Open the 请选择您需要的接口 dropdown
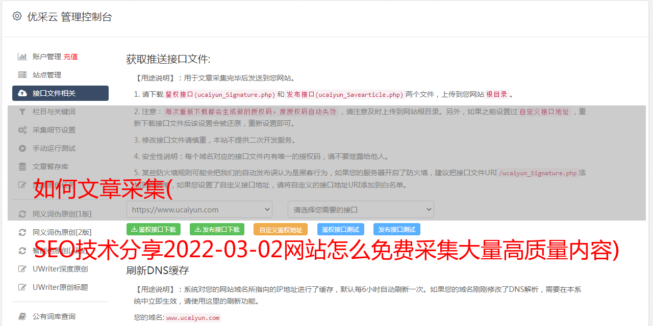The height and width of the screenshot is (326, 653). 361,209
